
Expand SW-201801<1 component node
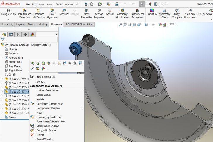(x=2, y=113)
